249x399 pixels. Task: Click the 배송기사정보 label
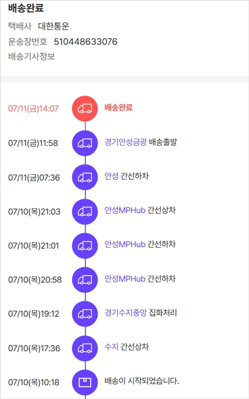32,56
